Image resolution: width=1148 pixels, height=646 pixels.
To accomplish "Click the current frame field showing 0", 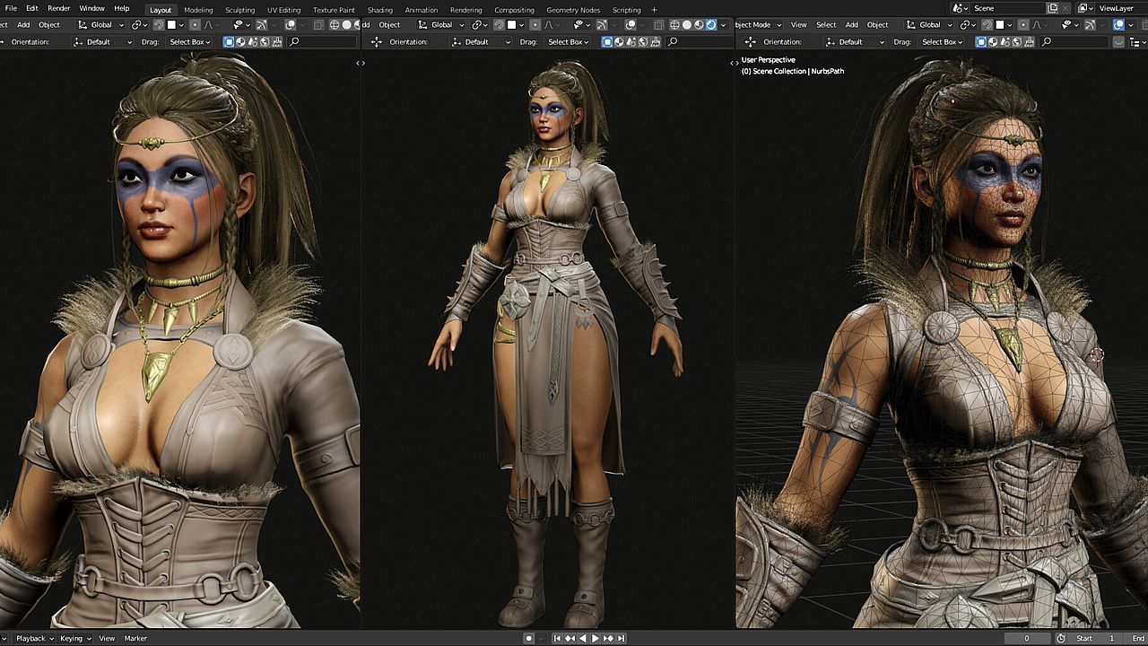I will pyautogui.click(x=1027, y=638).
